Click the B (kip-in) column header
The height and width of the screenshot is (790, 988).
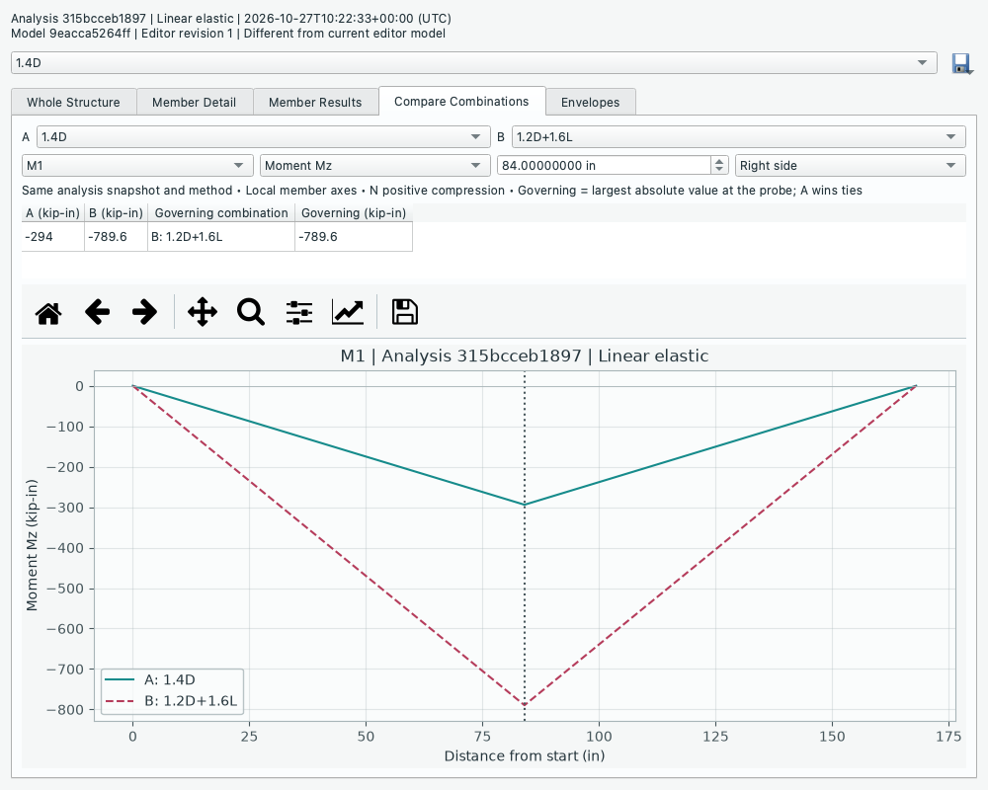pyautogui.click(x=116, y=213)
